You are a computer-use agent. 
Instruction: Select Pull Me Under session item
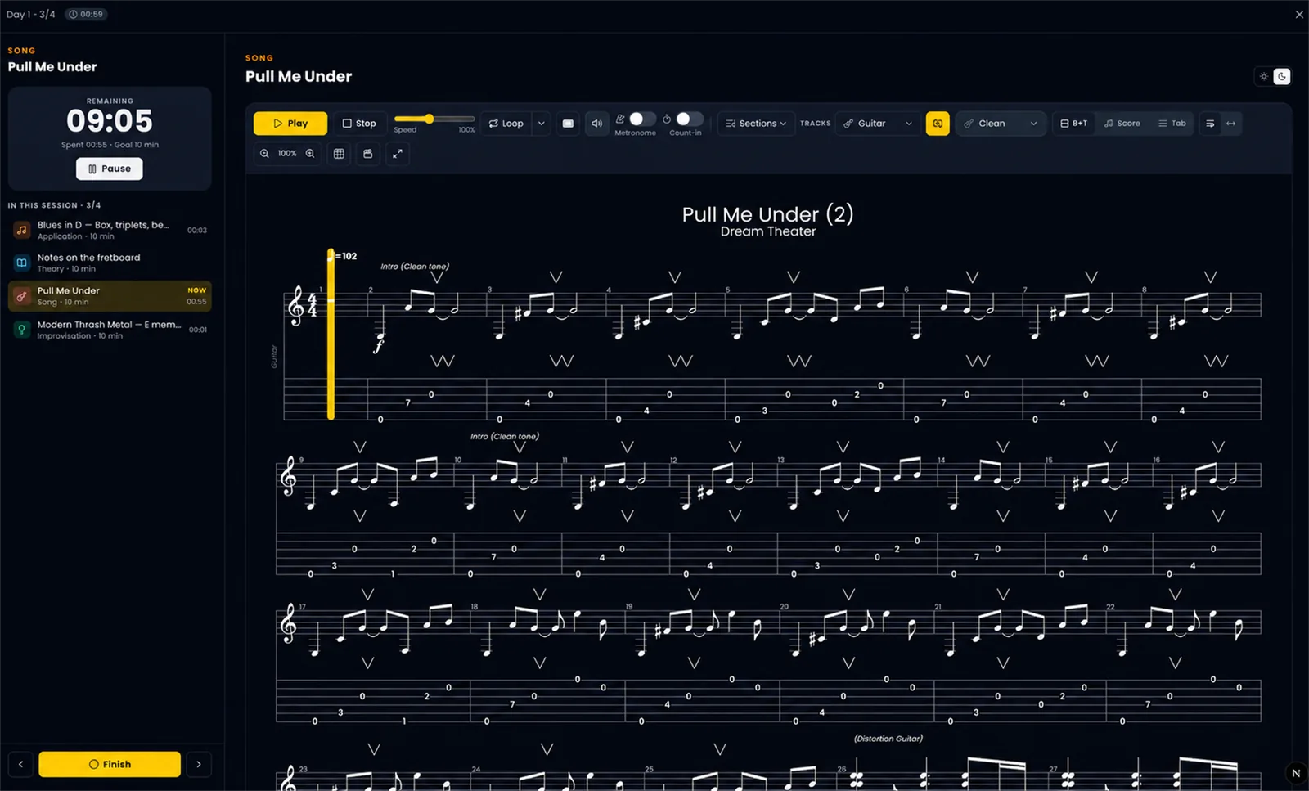pyautogui.click(x=110, y=296)
